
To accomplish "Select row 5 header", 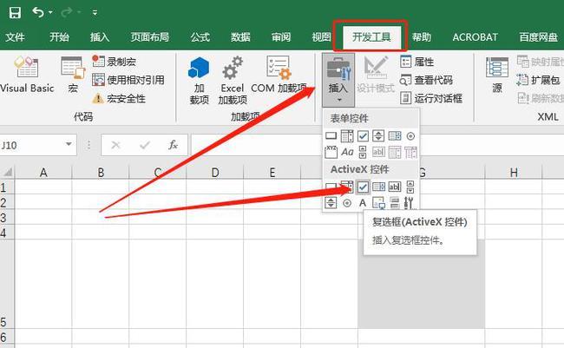I will pyautogui.click(x=7, y=284).
